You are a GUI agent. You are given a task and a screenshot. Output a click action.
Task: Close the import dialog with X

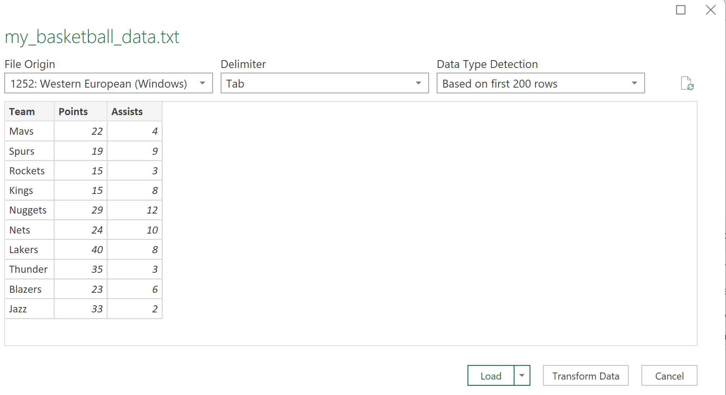711,10
